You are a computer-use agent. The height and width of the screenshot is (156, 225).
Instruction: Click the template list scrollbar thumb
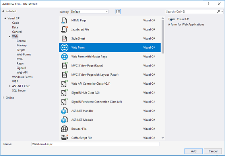point(163,37)
